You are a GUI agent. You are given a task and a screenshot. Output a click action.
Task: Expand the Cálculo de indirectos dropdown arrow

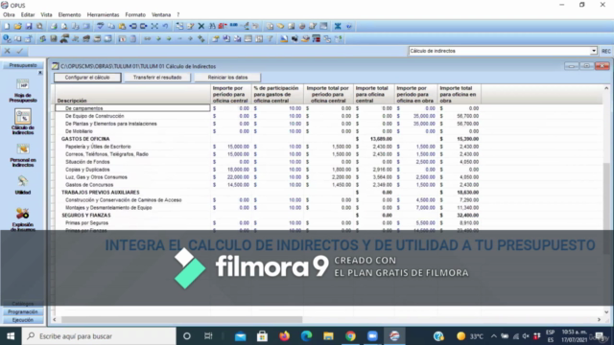pyautogui.click(x=594, y=51)
